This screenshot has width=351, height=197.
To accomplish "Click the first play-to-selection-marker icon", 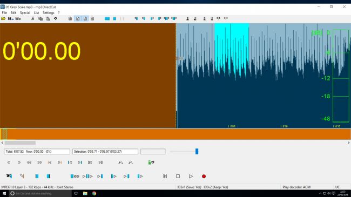I will [100, 176].
